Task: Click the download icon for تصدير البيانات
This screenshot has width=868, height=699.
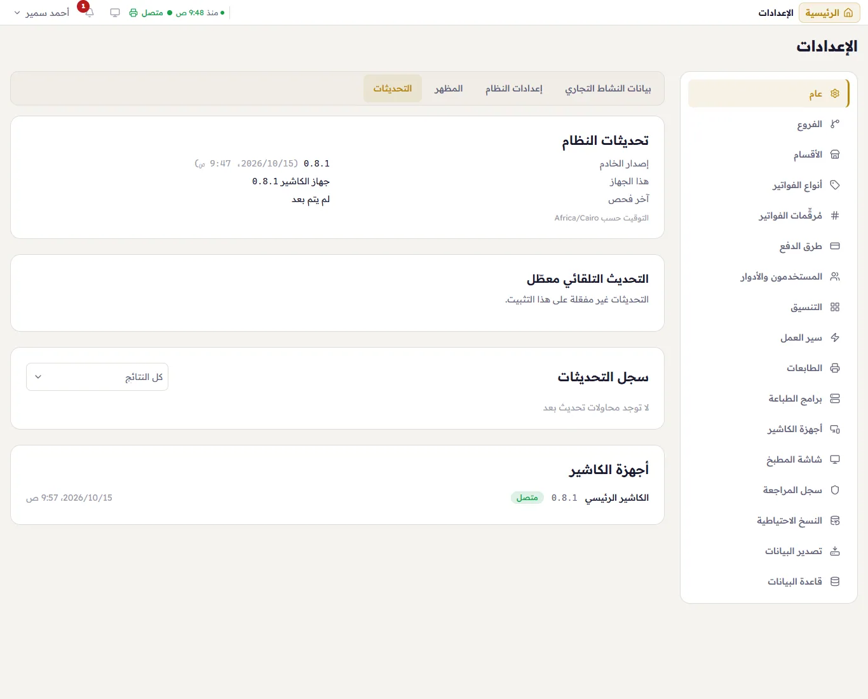Action: coord(835,551)
